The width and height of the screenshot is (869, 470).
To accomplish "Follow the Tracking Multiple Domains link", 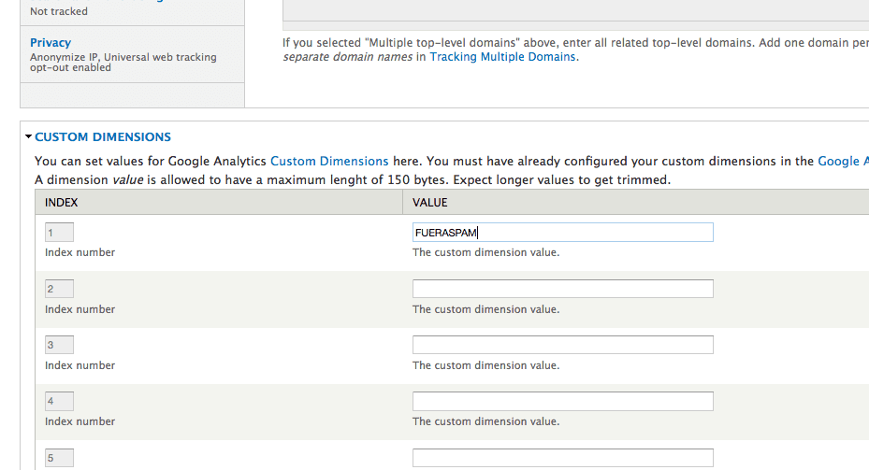I will 502,56.
